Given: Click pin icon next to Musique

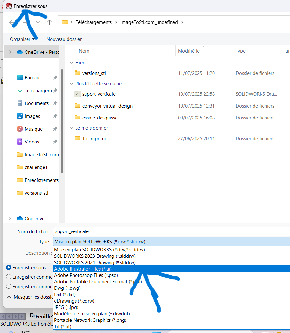Looking at the screenshot, I should (55, 129).
